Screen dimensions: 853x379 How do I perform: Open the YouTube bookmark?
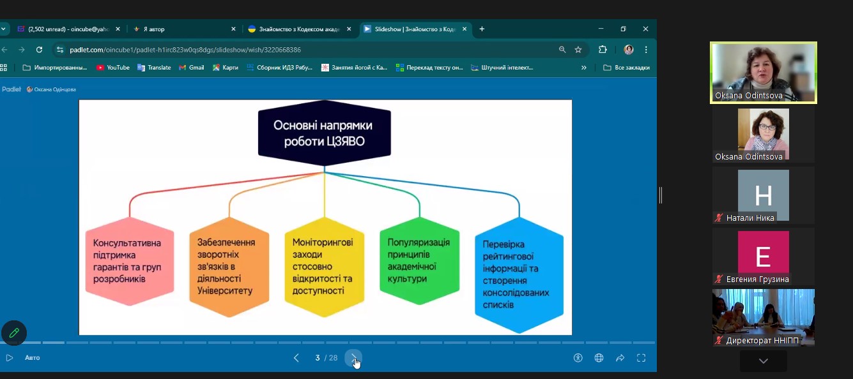click(x=113, y=68)
